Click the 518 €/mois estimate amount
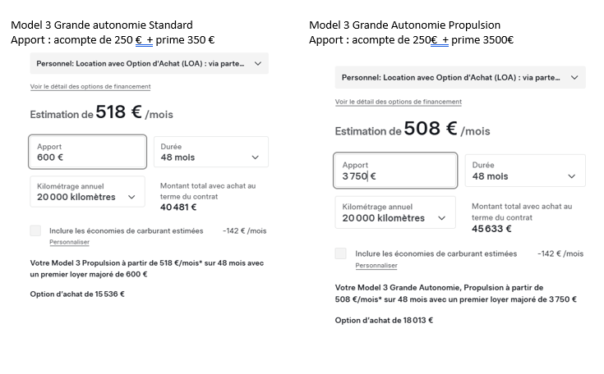Screen dimensions: 604x374 [x=120, y=113]
